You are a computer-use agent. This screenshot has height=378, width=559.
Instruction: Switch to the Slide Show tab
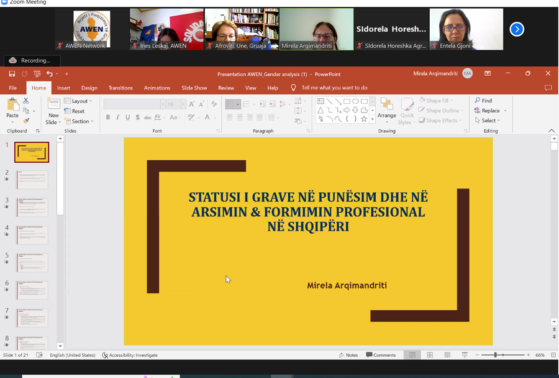coord(194,88)
